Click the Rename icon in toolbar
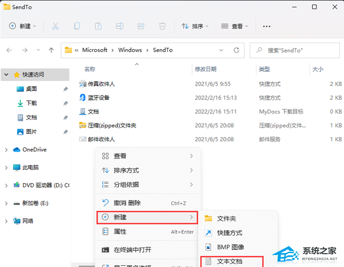The width and height of the screenshot is (344, 267). [x=119, y=26]
